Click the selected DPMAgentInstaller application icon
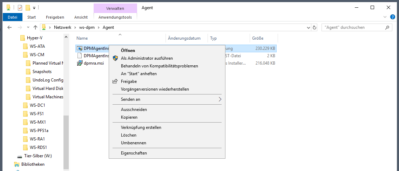Viewport: 399px width, 171px height. [80, 48]
